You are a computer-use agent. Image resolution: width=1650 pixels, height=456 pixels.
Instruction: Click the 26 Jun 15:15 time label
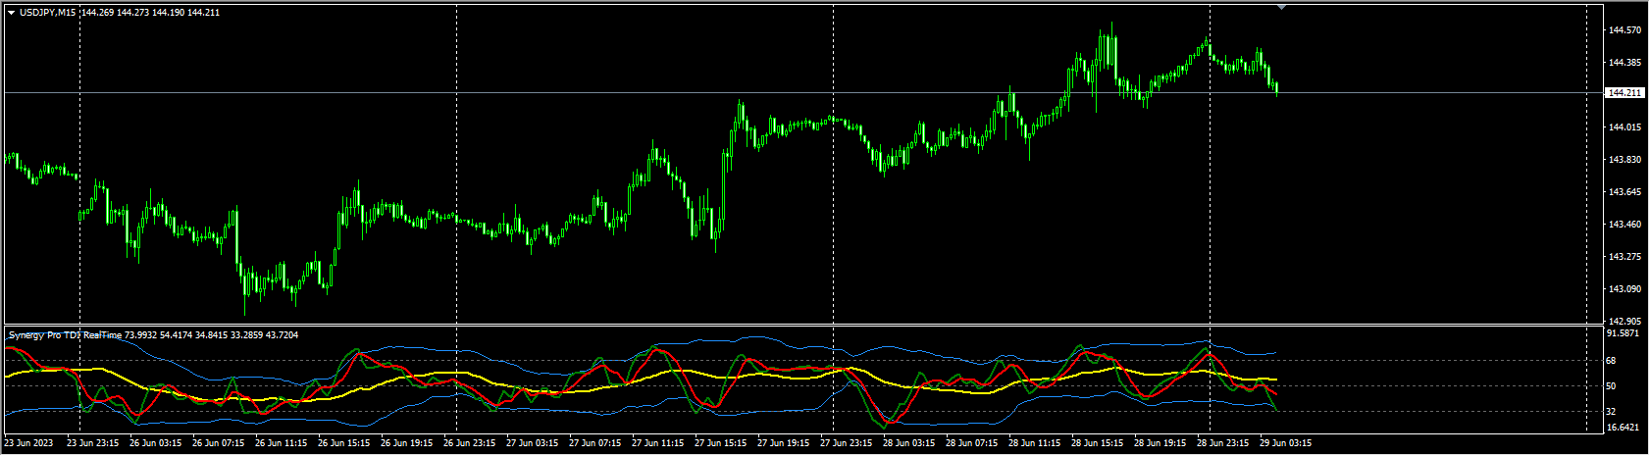(x=343, y=444)
